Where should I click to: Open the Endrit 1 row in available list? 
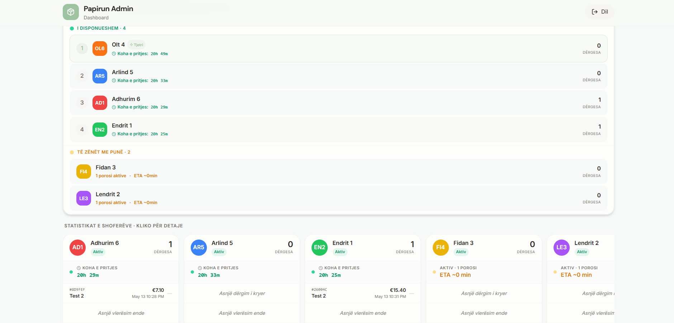338,130
